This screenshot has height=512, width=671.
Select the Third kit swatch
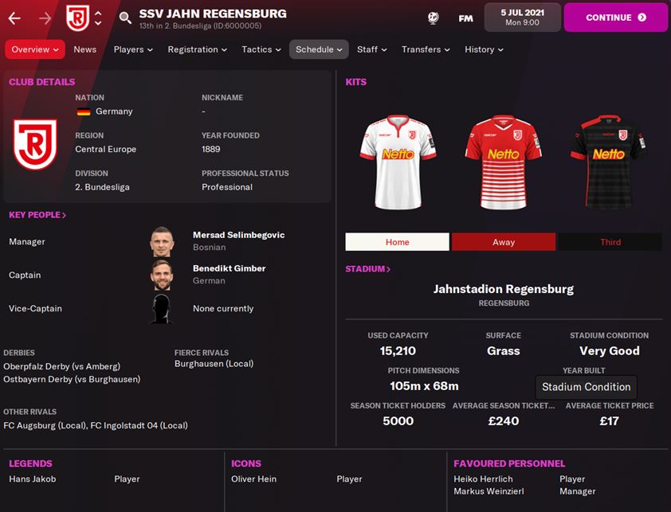coord(610,242)
